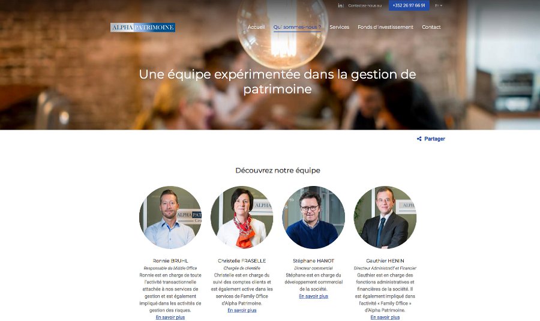Viewport: 540px width, 321px height.
Task: Open En savoir plus under Ronnie BRUHL
Action: pyautogui.click(x=170, y=317)
